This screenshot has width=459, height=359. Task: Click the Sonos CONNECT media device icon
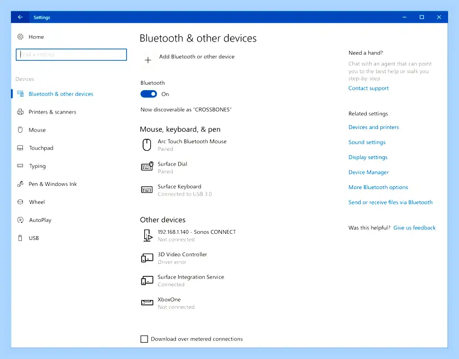click(x=148, y=236)
